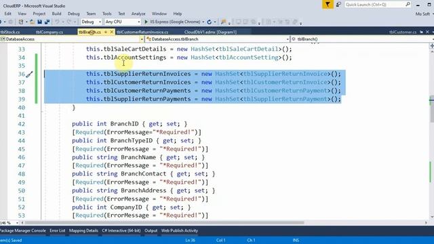434x244 pixels.
Task: Open the View menu
Action: coord(22,14)
